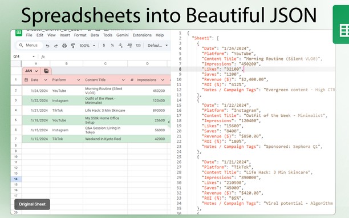Open the Impressions column dropdown

point(163,80)
